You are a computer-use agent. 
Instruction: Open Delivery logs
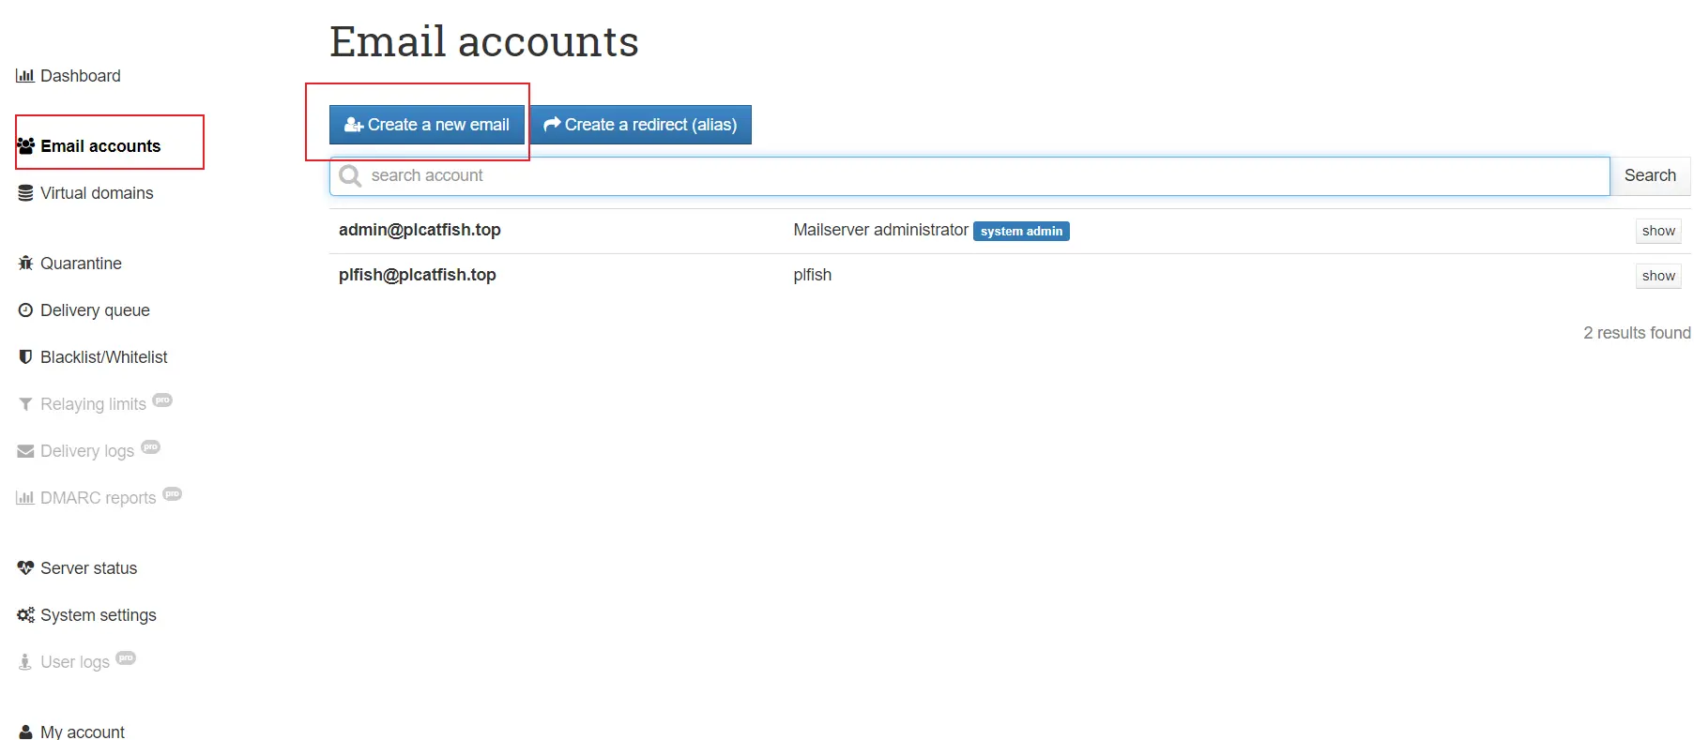(88, 451)
